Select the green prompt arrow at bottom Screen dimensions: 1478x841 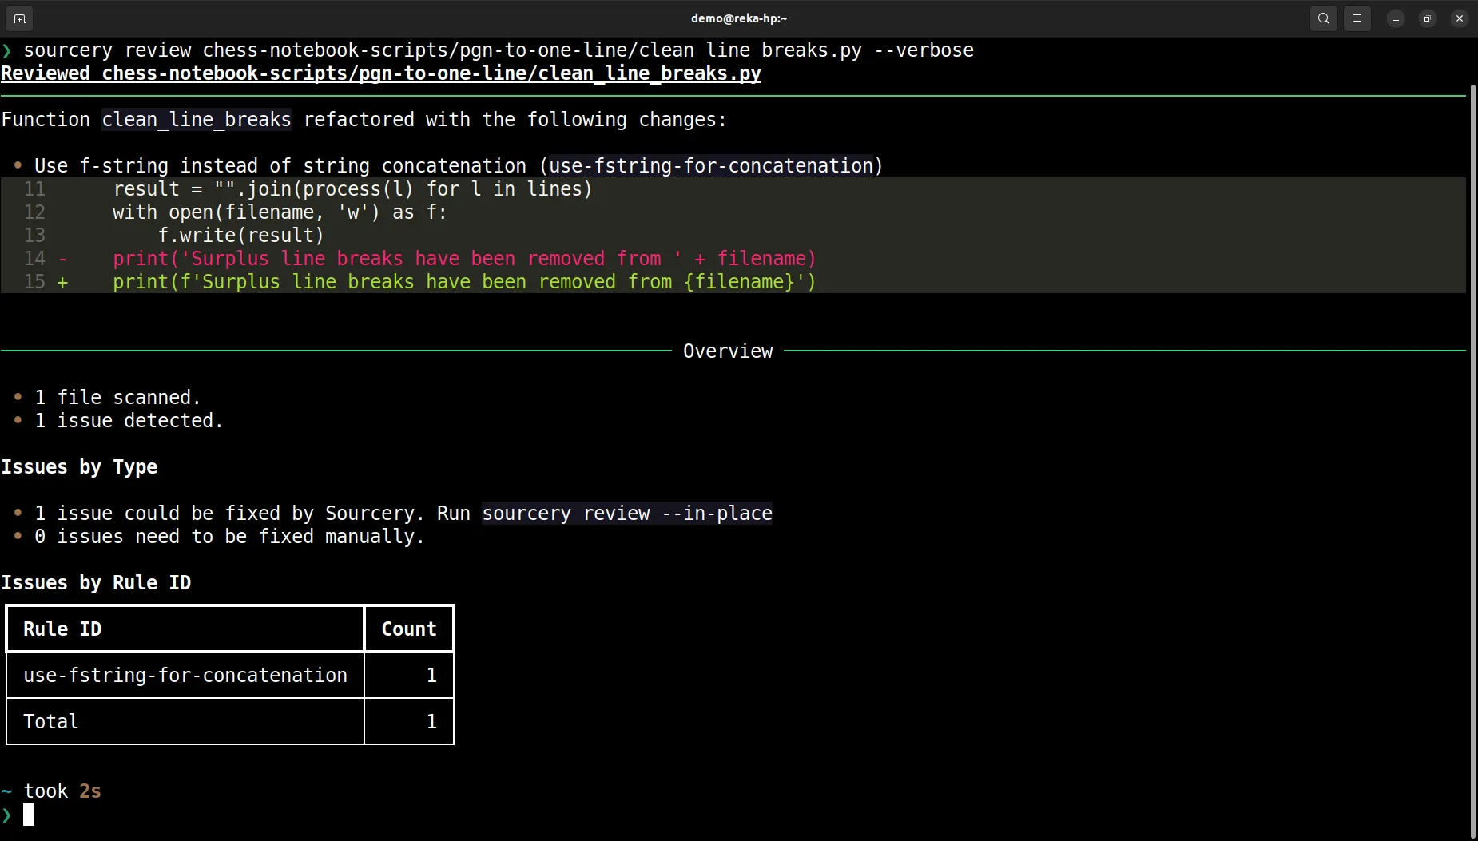click(8, 815)
